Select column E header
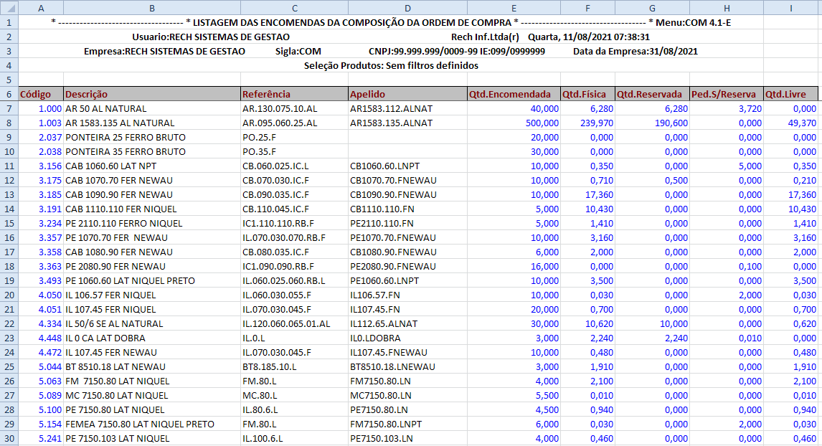Screen dimensions: 822x446 [514, 7]
